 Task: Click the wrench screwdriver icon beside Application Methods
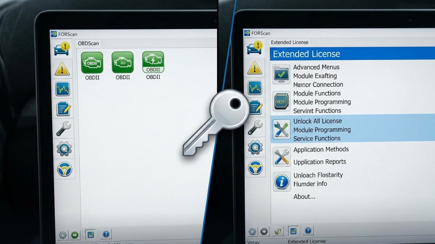coord(282,157)
